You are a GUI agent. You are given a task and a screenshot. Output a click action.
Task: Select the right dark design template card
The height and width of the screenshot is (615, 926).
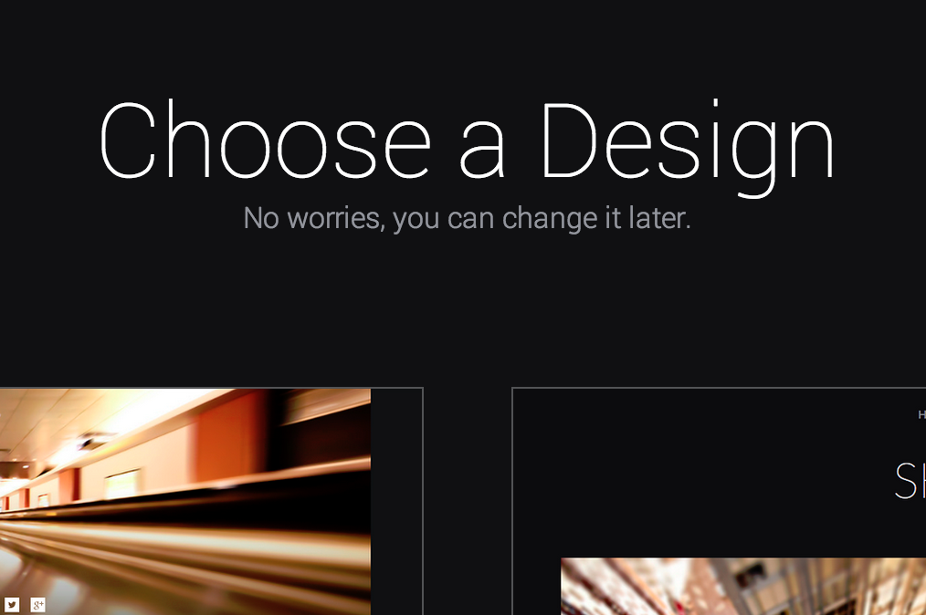click(719, 501)
